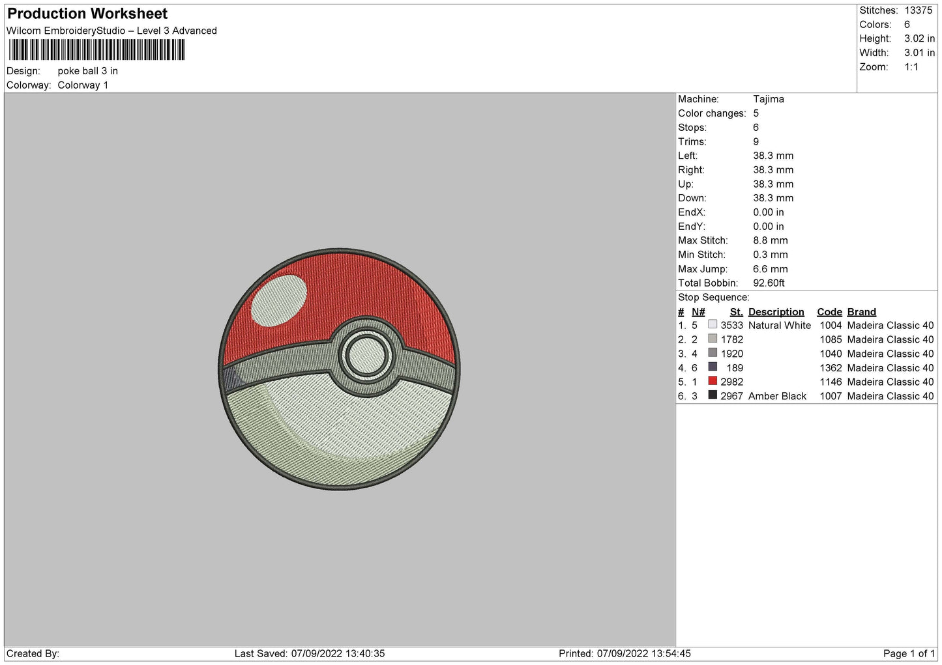Click the Code column header

pyautogui.click(x=829, y=312)
